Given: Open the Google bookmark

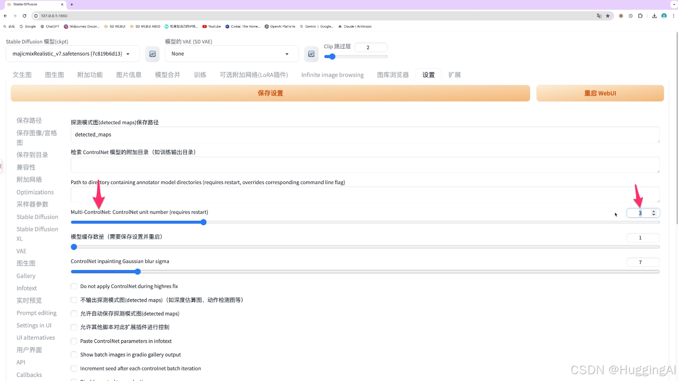Looking at the screenshot, I should pyautogui.click(x=28, y=26).
